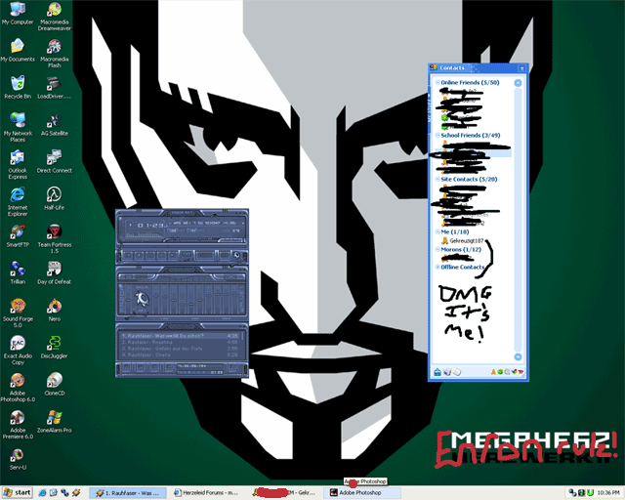Click the system tray clock 10:36 PM
The image size is (625, 500).
608,493
